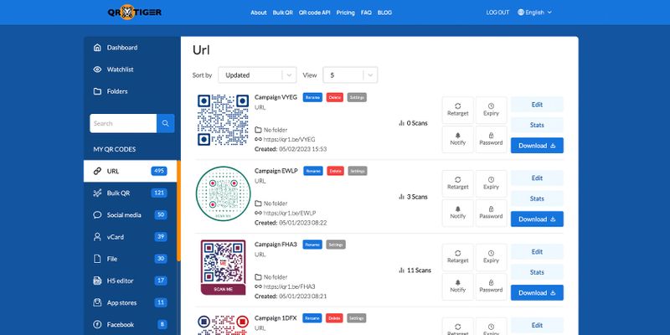The image size is (670, 335).
Task: Rename Campaign EWLP
Action: 313,171
